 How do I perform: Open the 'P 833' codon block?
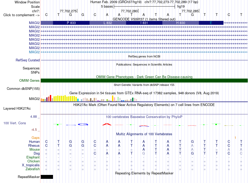click(71, 23)
